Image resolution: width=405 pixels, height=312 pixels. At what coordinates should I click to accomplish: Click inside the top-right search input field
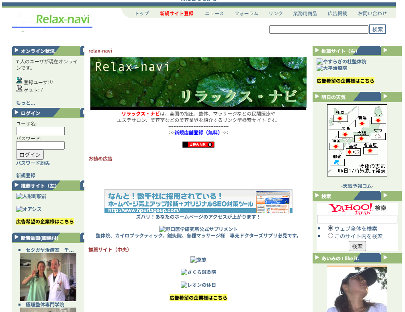click(319, 29)
